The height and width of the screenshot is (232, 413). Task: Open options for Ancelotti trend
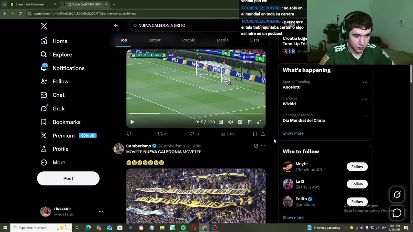[x=365, y=83]
